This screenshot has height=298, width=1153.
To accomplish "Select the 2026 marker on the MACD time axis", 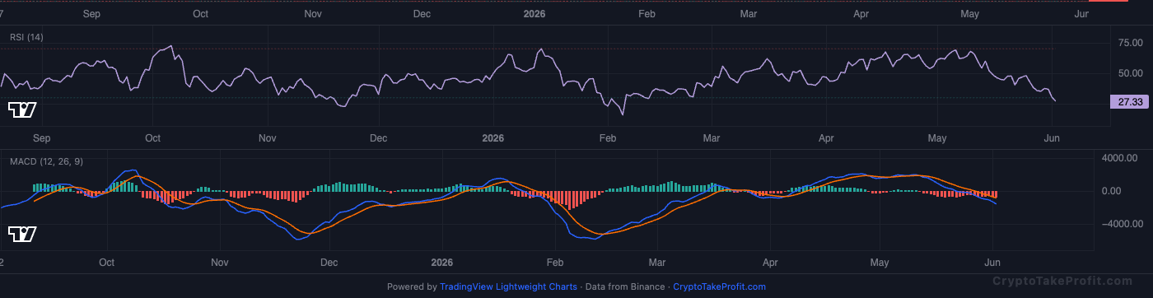I will click(443, 263).
